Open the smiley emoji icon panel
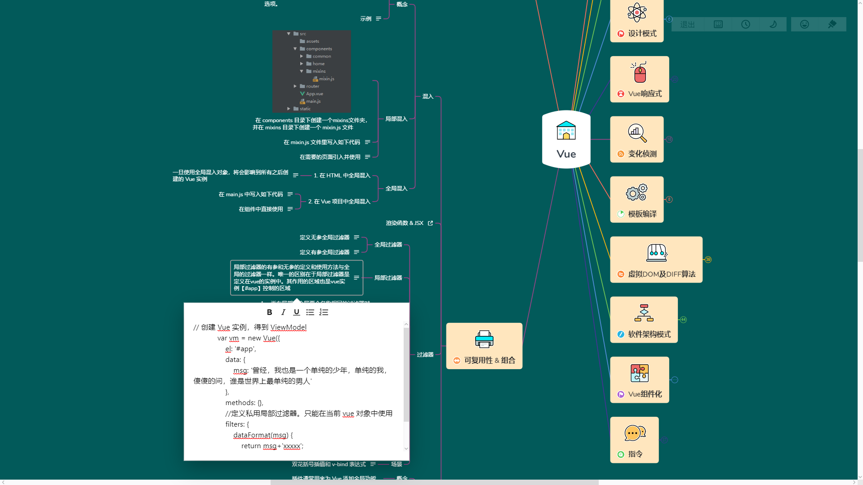The width and height of the screenshot is (863, 485). click(805, 25)
